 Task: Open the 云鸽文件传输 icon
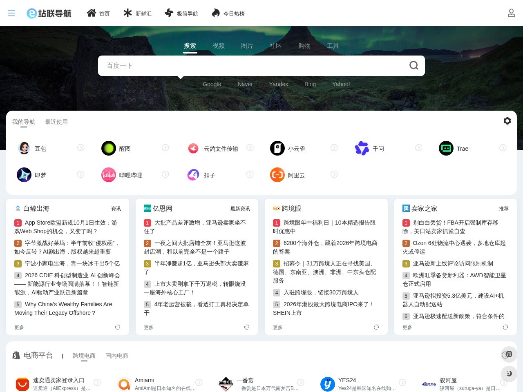[x=193, y=148]
